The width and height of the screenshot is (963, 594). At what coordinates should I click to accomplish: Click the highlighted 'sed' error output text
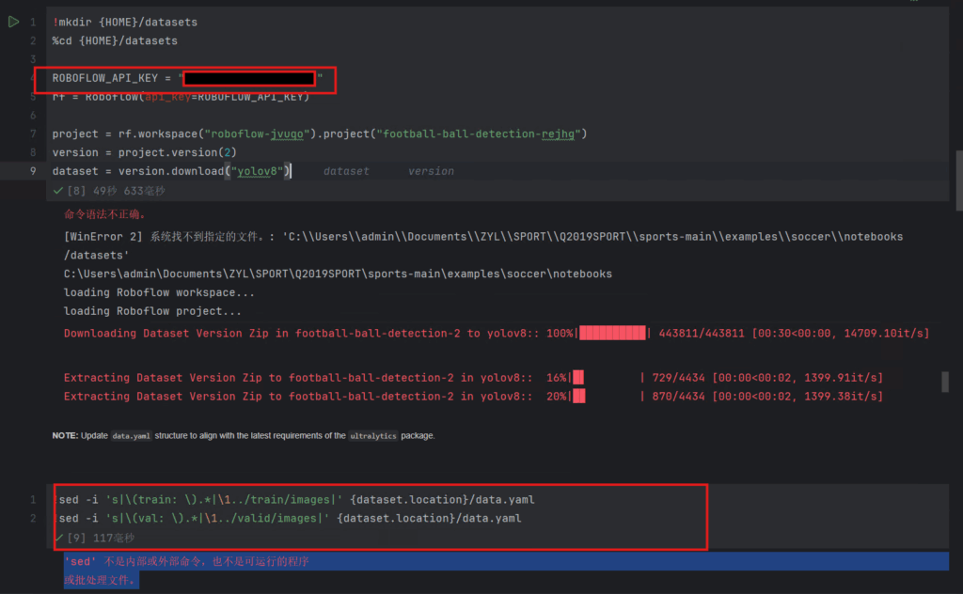point(186,561)
